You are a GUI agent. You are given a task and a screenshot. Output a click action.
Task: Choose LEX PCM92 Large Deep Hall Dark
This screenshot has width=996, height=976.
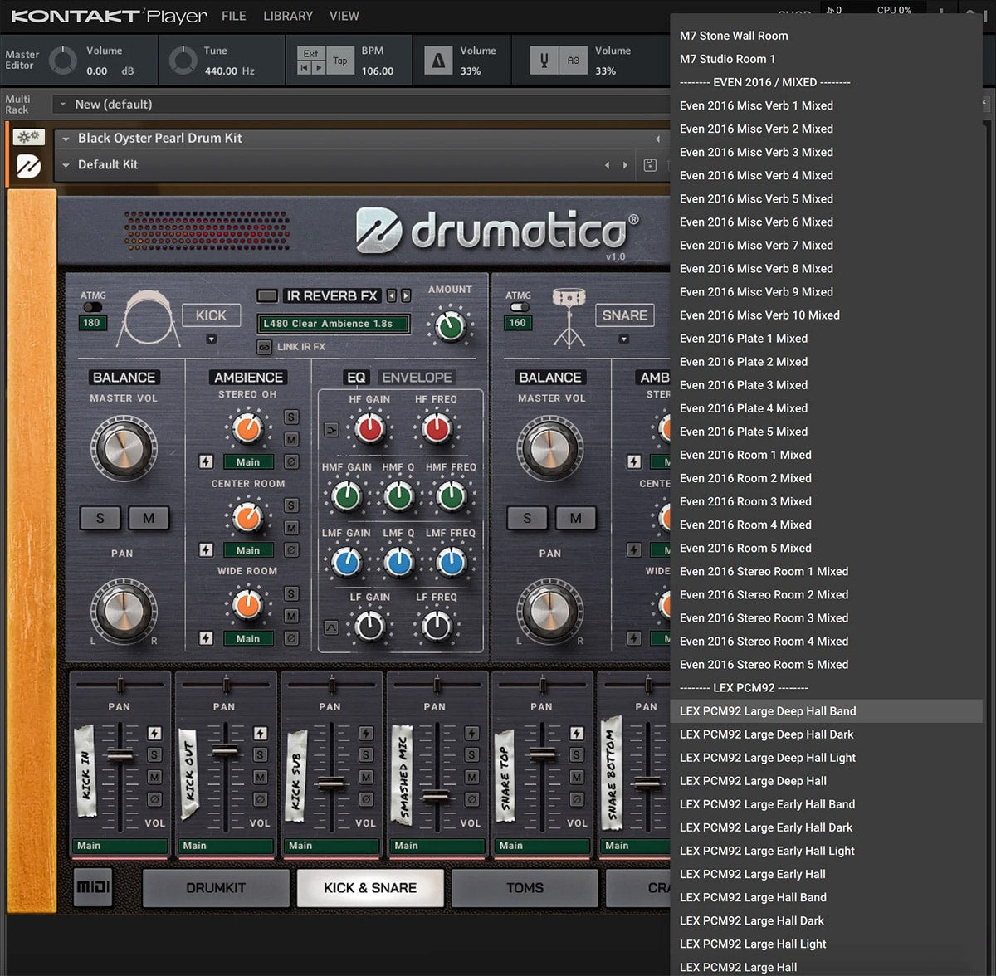tap(826, 734)
